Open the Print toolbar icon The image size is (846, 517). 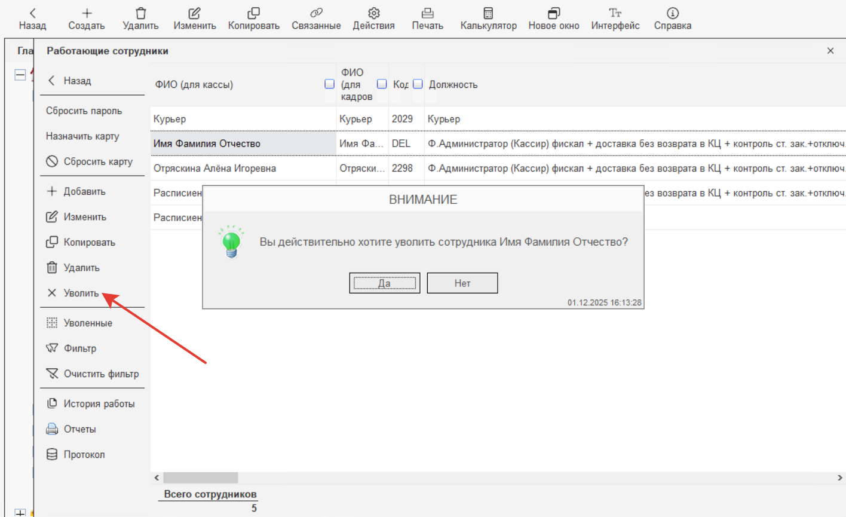(x=427, y=13)
